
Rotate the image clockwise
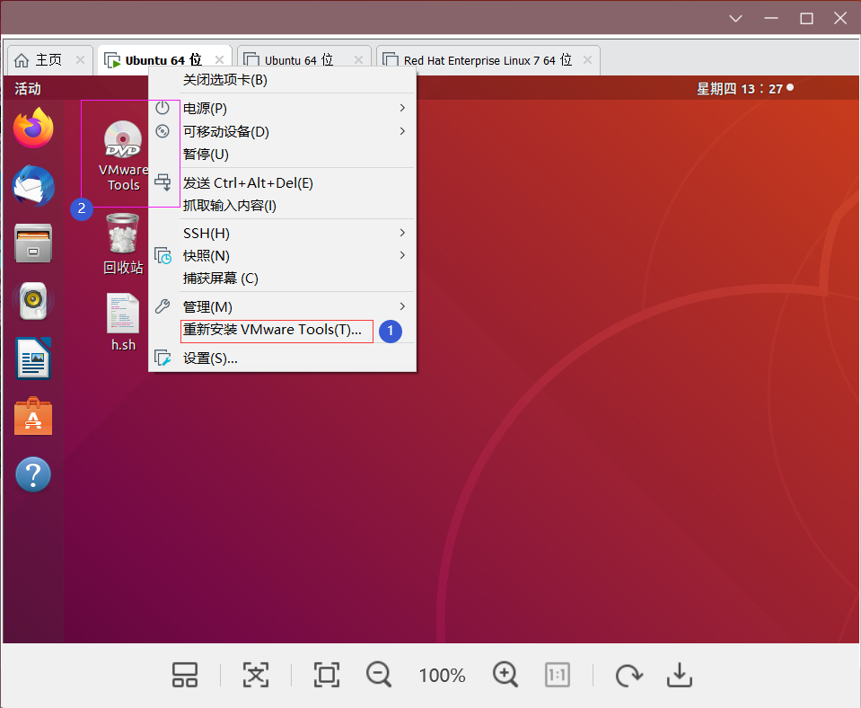(x=628, y=675)
